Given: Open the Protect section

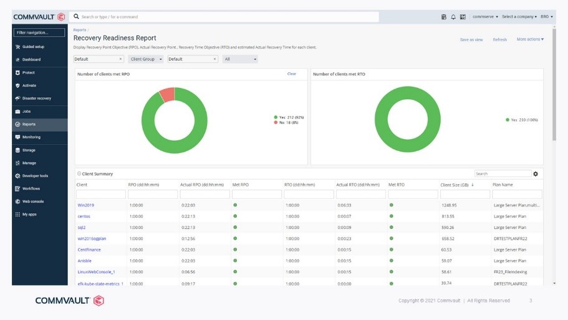Looking at the screenshot, I should pos(28,72).
